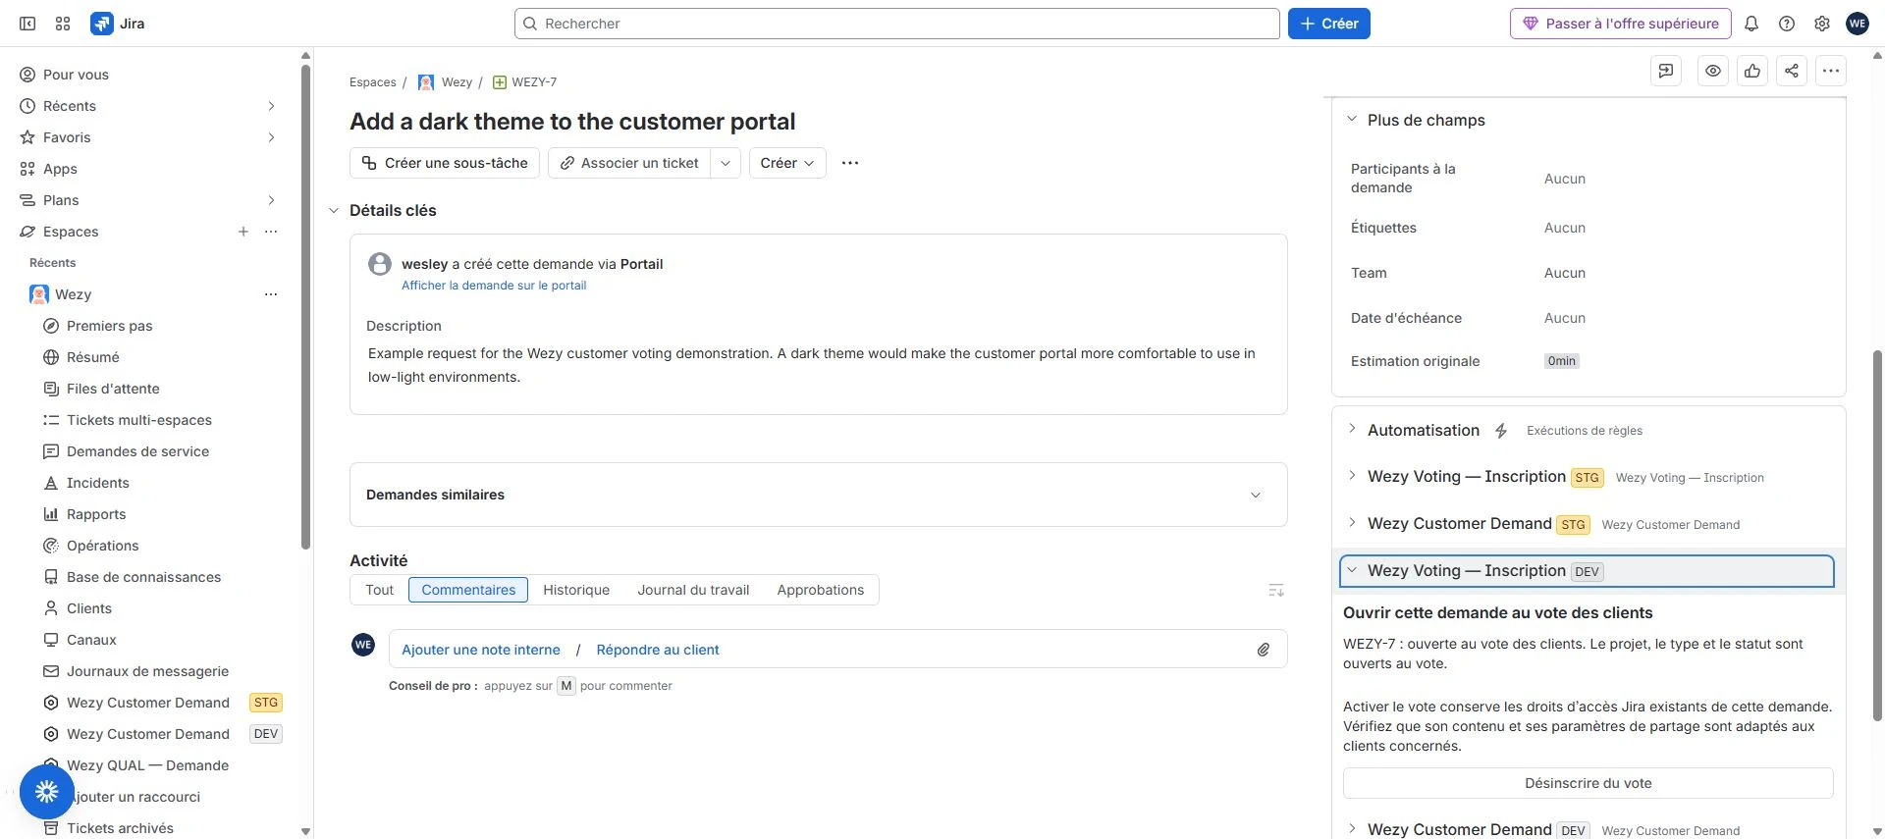The width and height of the screenshot is (1885, 839).
Task: Click the Créer une sous-tâche button
Action: tap(445, 163)
